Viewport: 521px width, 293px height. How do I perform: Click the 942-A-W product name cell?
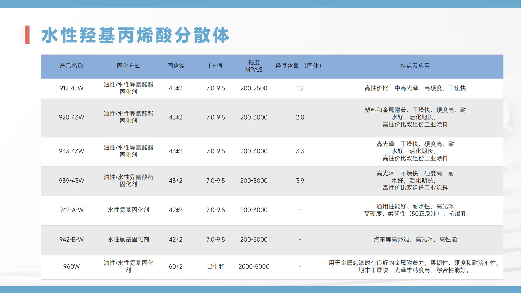(x=71, y=210)
